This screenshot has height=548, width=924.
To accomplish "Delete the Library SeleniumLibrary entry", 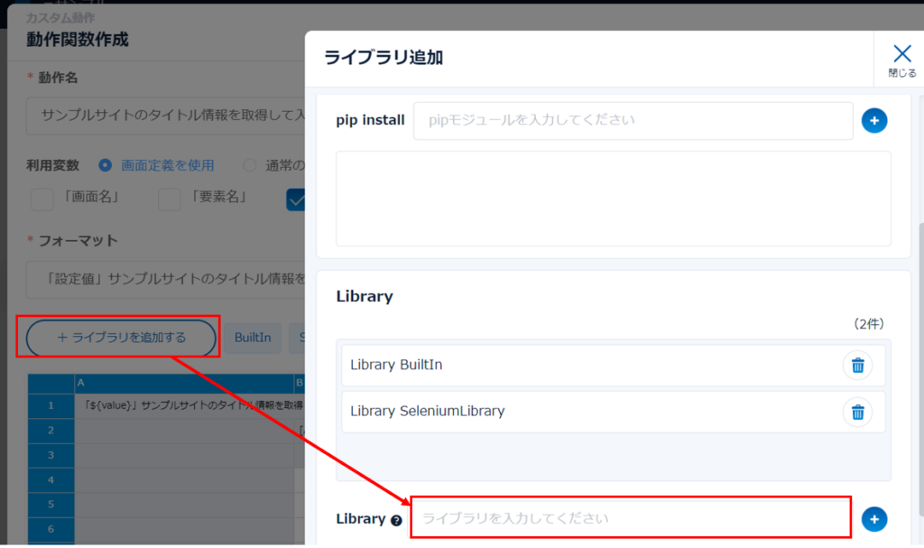I will click(857, 412).
